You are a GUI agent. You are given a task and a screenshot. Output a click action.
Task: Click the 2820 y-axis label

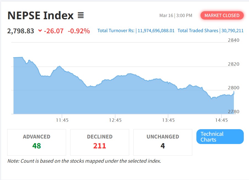pos(234,64)
